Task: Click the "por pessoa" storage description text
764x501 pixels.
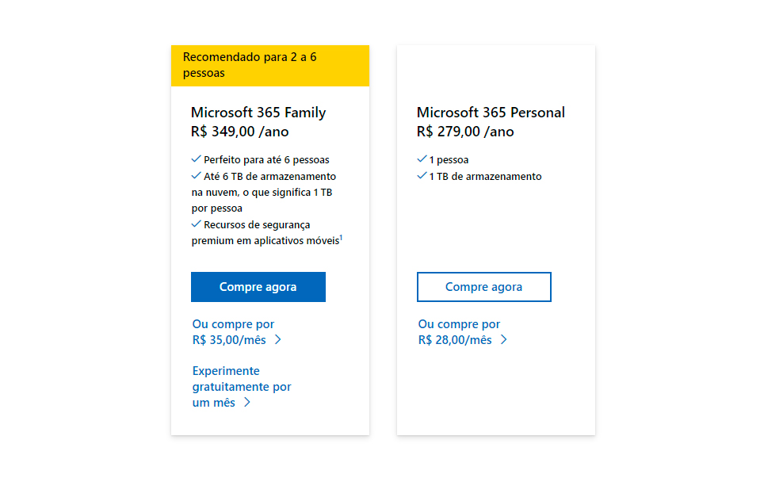Action: pos(216,208)
